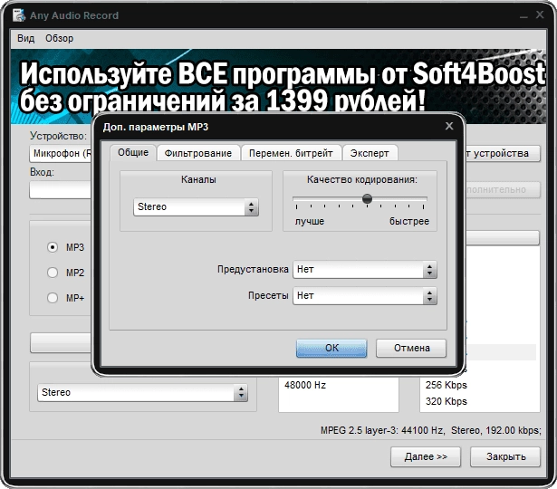Open the Эксперт tab
Image resolution: width=557 pixels, height=489 pixels.
(370, 153)
